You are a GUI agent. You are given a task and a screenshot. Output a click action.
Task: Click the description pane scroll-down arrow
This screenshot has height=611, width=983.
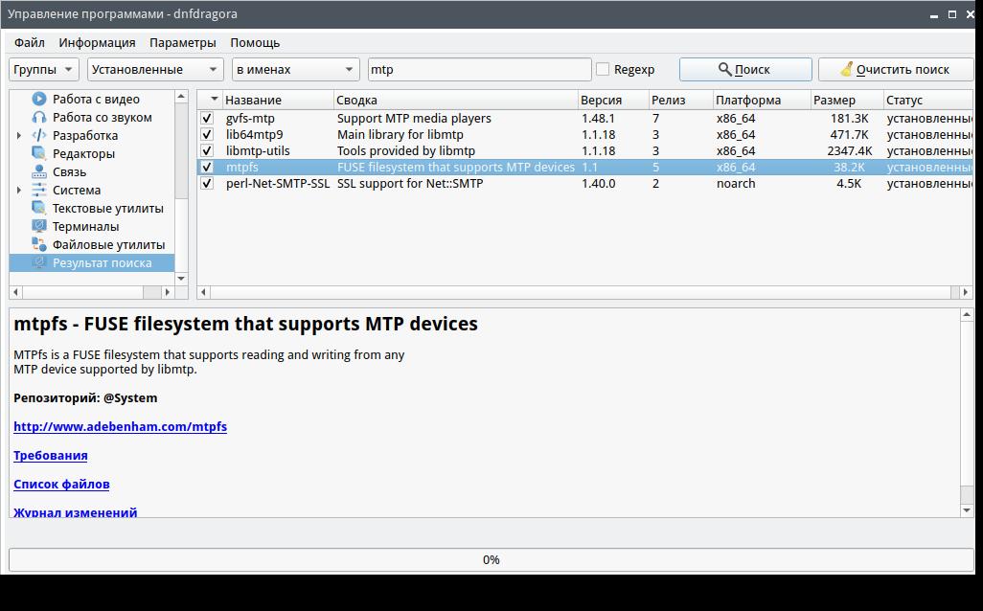[x=967, y=510]
